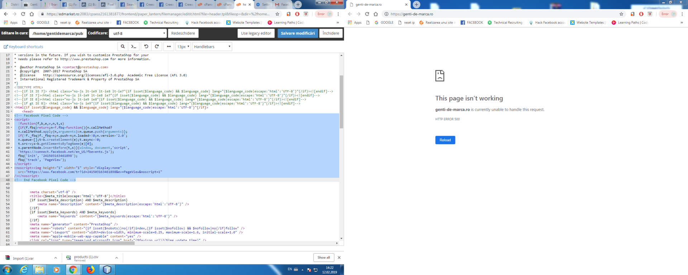The image size is (688, 275).
Task: Open Windows Start menu
Action: click(x=7, y=270)
